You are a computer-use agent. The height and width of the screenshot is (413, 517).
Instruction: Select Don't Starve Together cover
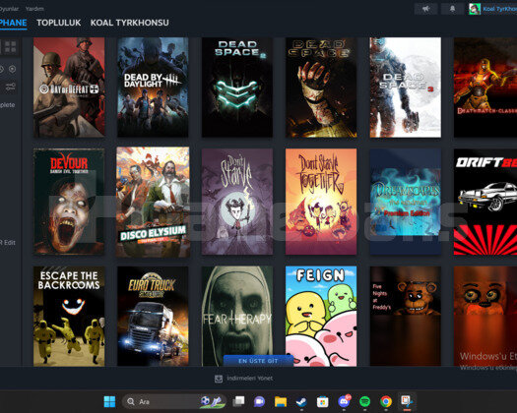[321, 202]
